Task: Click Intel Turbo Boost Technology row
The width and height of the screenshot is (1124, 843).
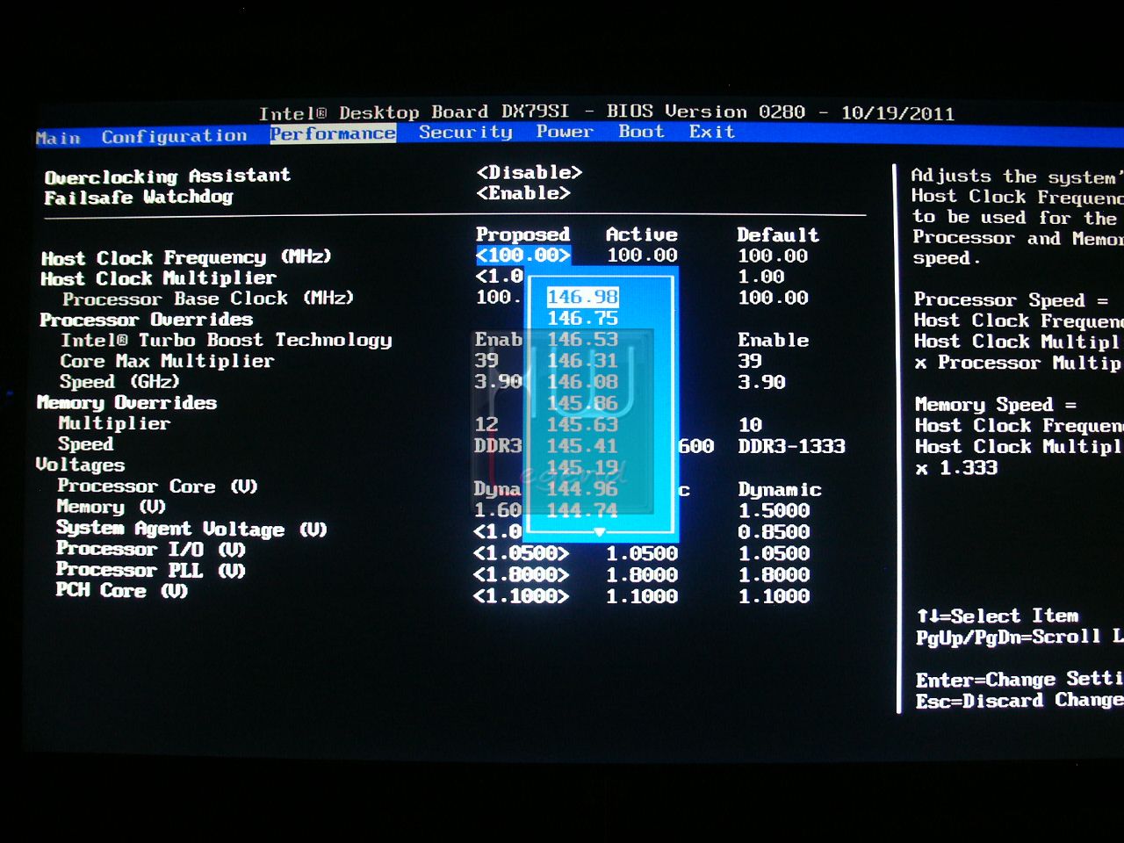Action: click(226, 340)
